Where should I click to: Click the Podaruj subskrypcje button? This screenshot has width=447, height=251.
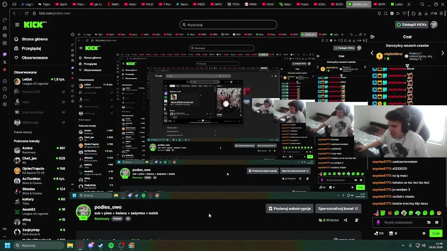click(290, 208)
